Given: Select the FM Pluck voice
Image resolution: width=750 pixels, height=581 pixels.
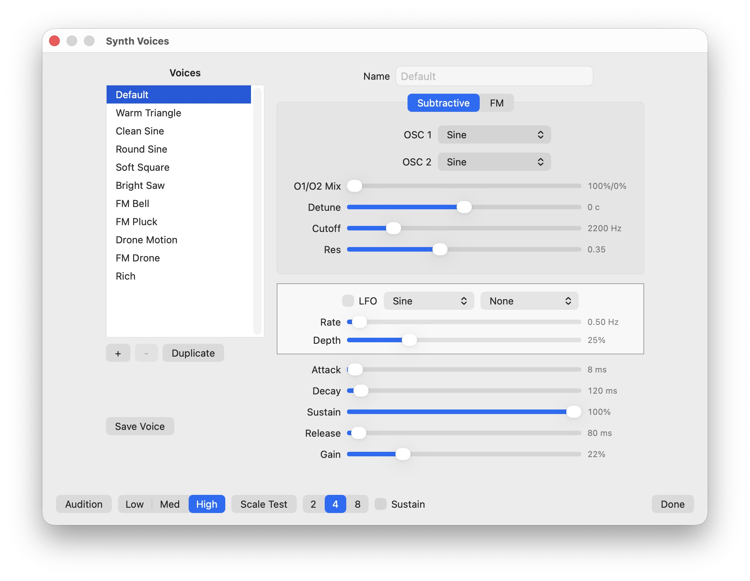Looking at the screenshot, I should (179, 221).
